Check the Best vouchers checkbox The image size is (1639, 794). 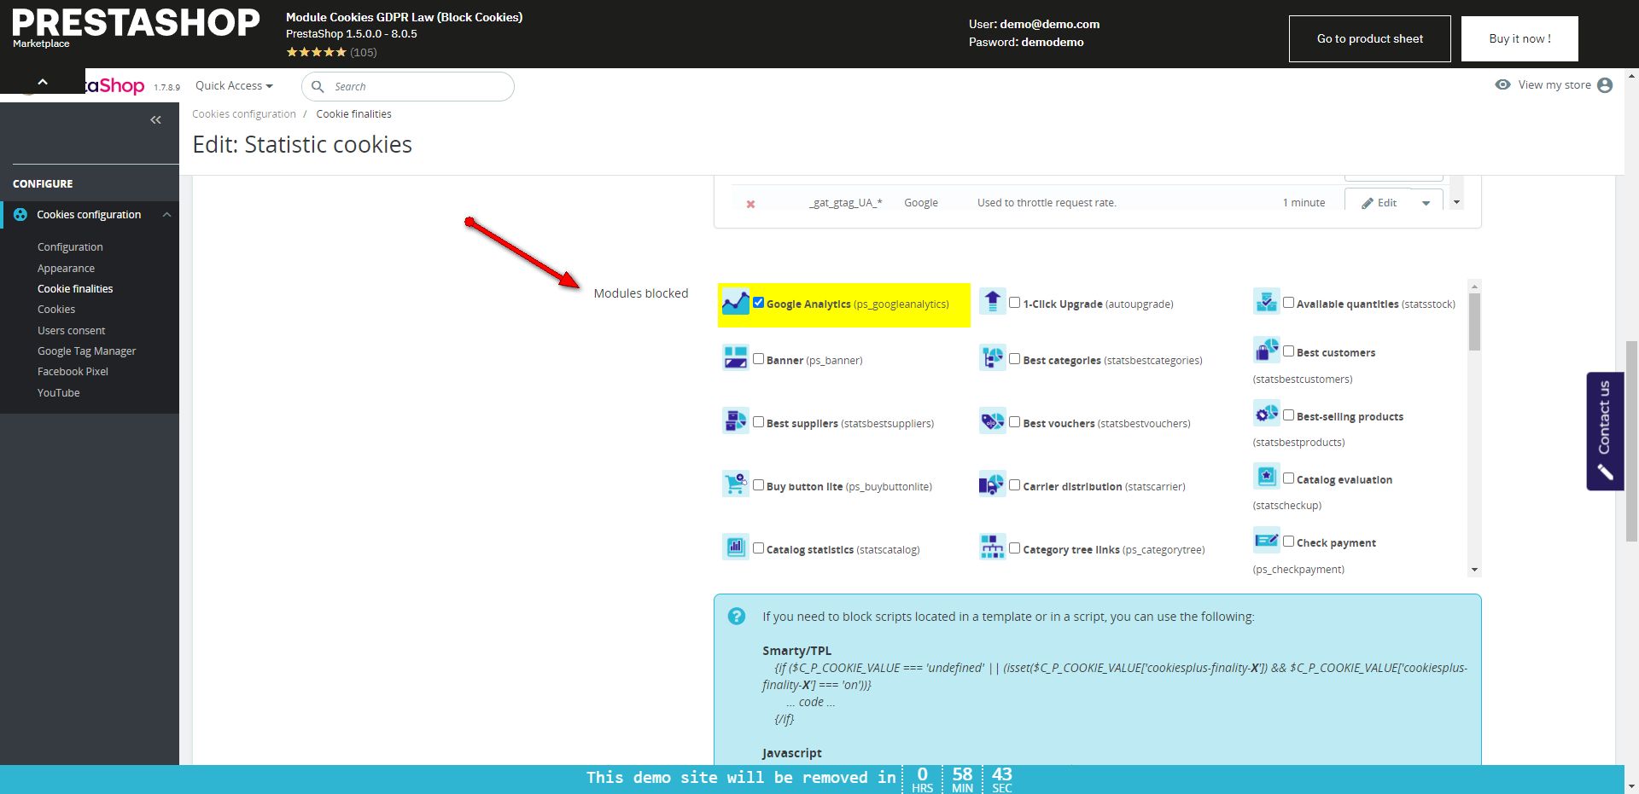1014,422
